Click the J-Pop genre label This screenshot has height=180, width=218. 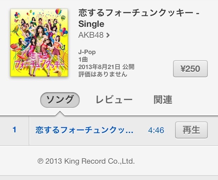[x=87, y=52]
